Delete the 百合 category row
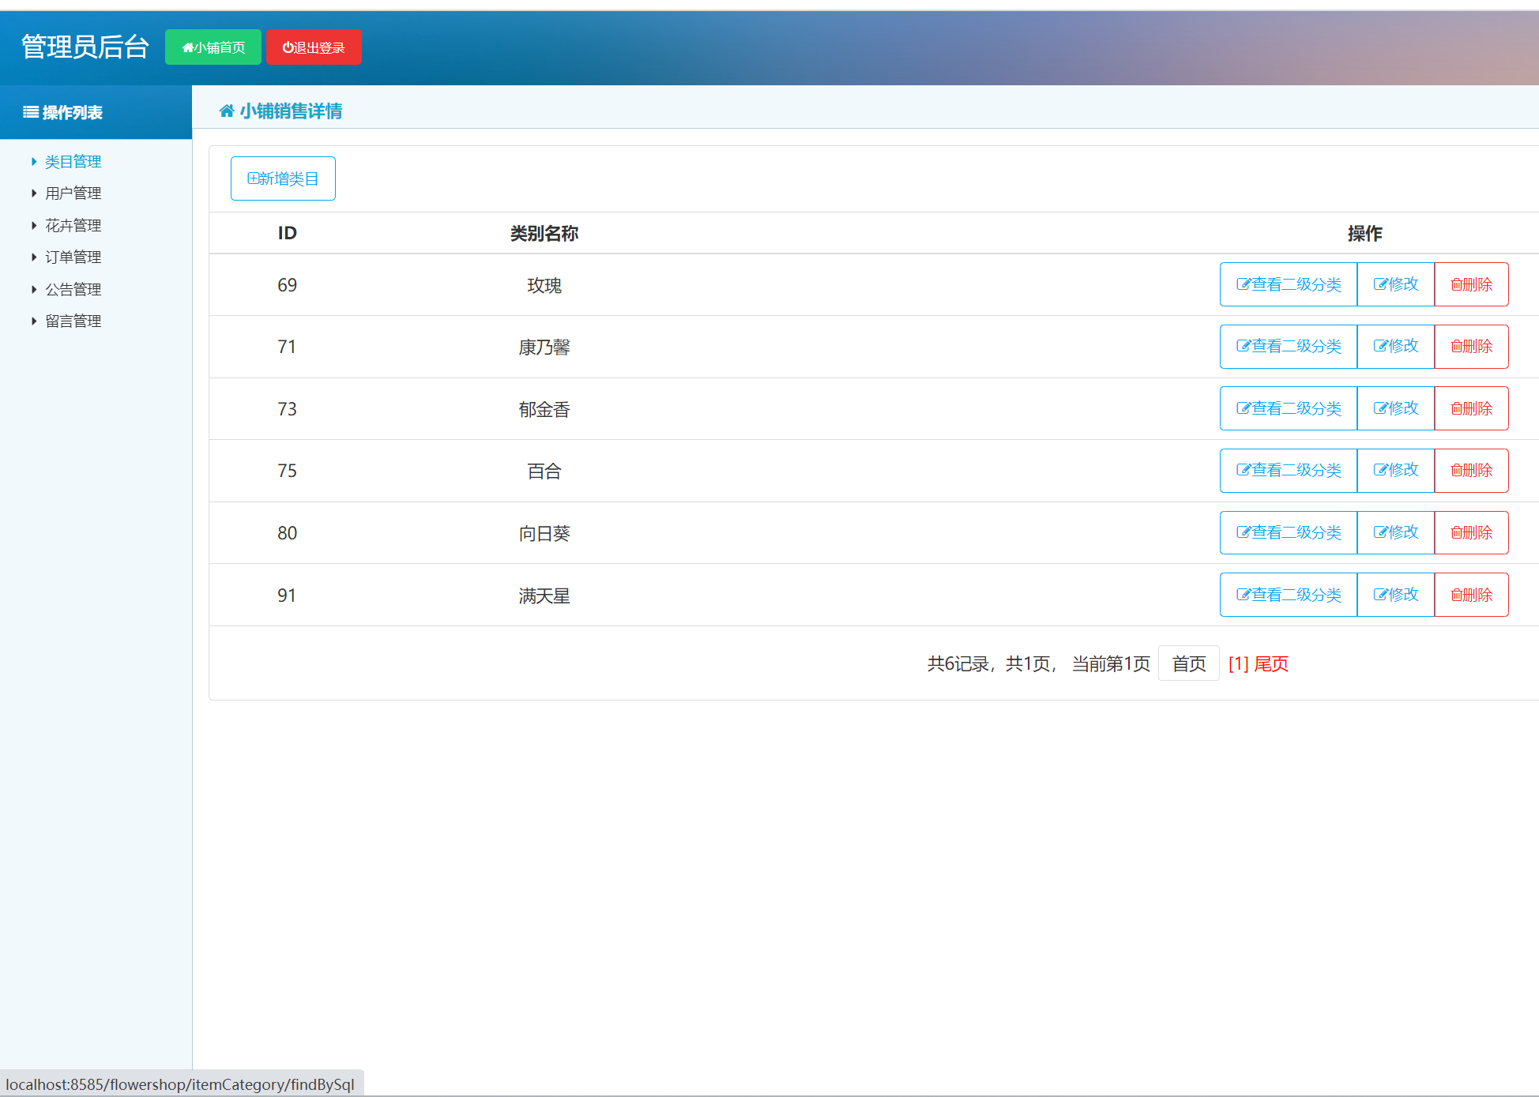Image resolution: width=1539 pixels, height=1097 pixels. (1471, 471)
